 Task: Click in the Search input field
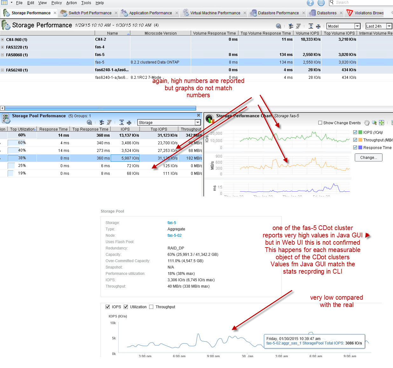pos(364,3)
